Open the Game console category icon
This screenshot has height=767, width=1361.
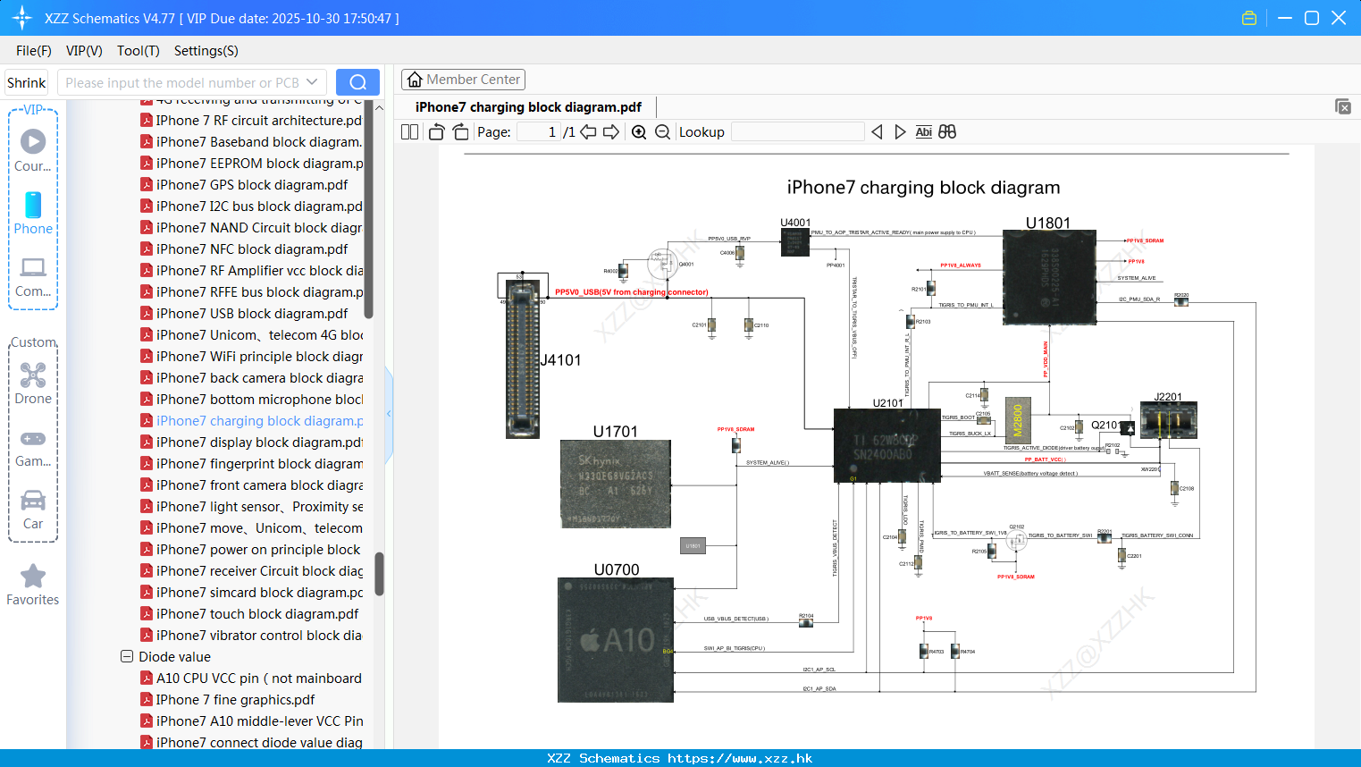[33, 447]
